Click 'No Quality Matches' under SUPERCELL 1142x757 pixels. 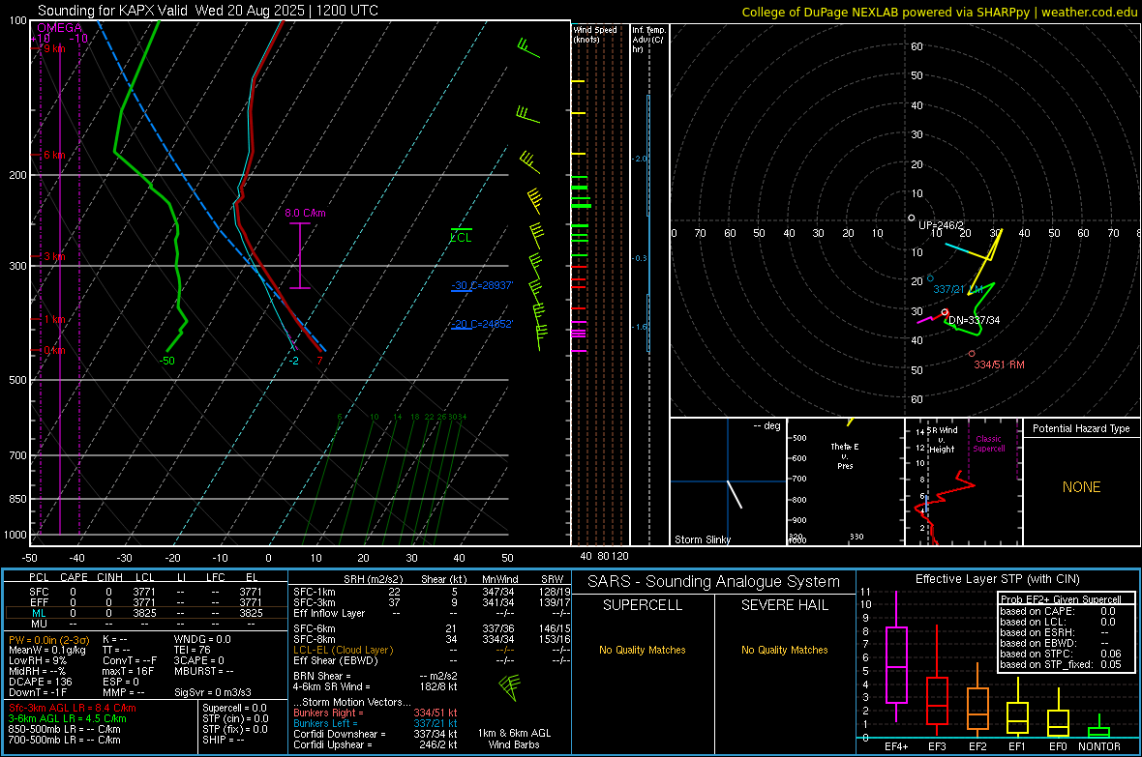click(643, 650)
